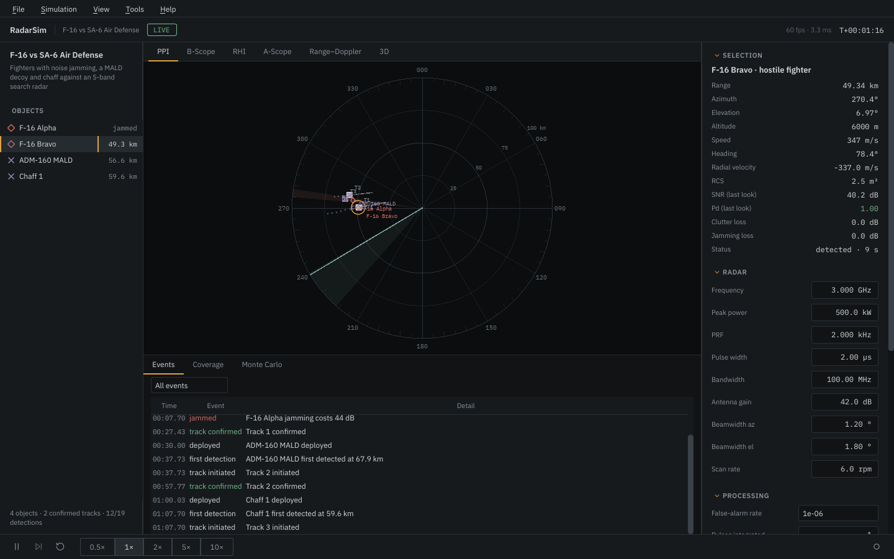Open the Monte Carlo tab
This screenshot has height=559, width=894.
[262, 365]
